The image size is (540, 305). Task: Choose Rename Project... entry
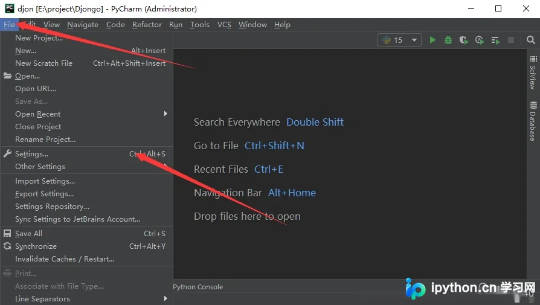coord(87,140)
